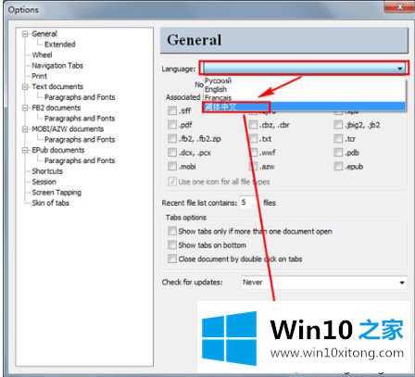Screen dimensions: 415x377
Task: Click the recent file list count field
Action: point(248,203)
